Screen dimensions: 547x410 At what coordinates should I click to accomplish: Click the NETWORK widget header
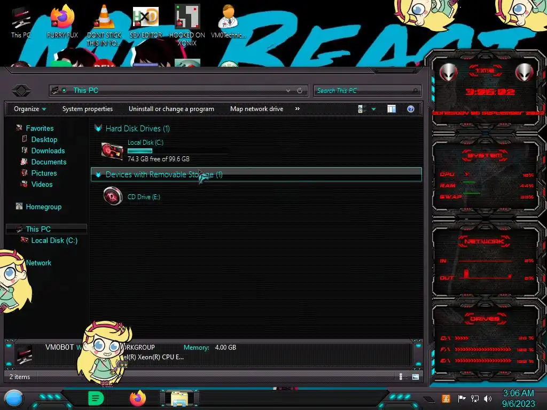(x=484, y=241)
